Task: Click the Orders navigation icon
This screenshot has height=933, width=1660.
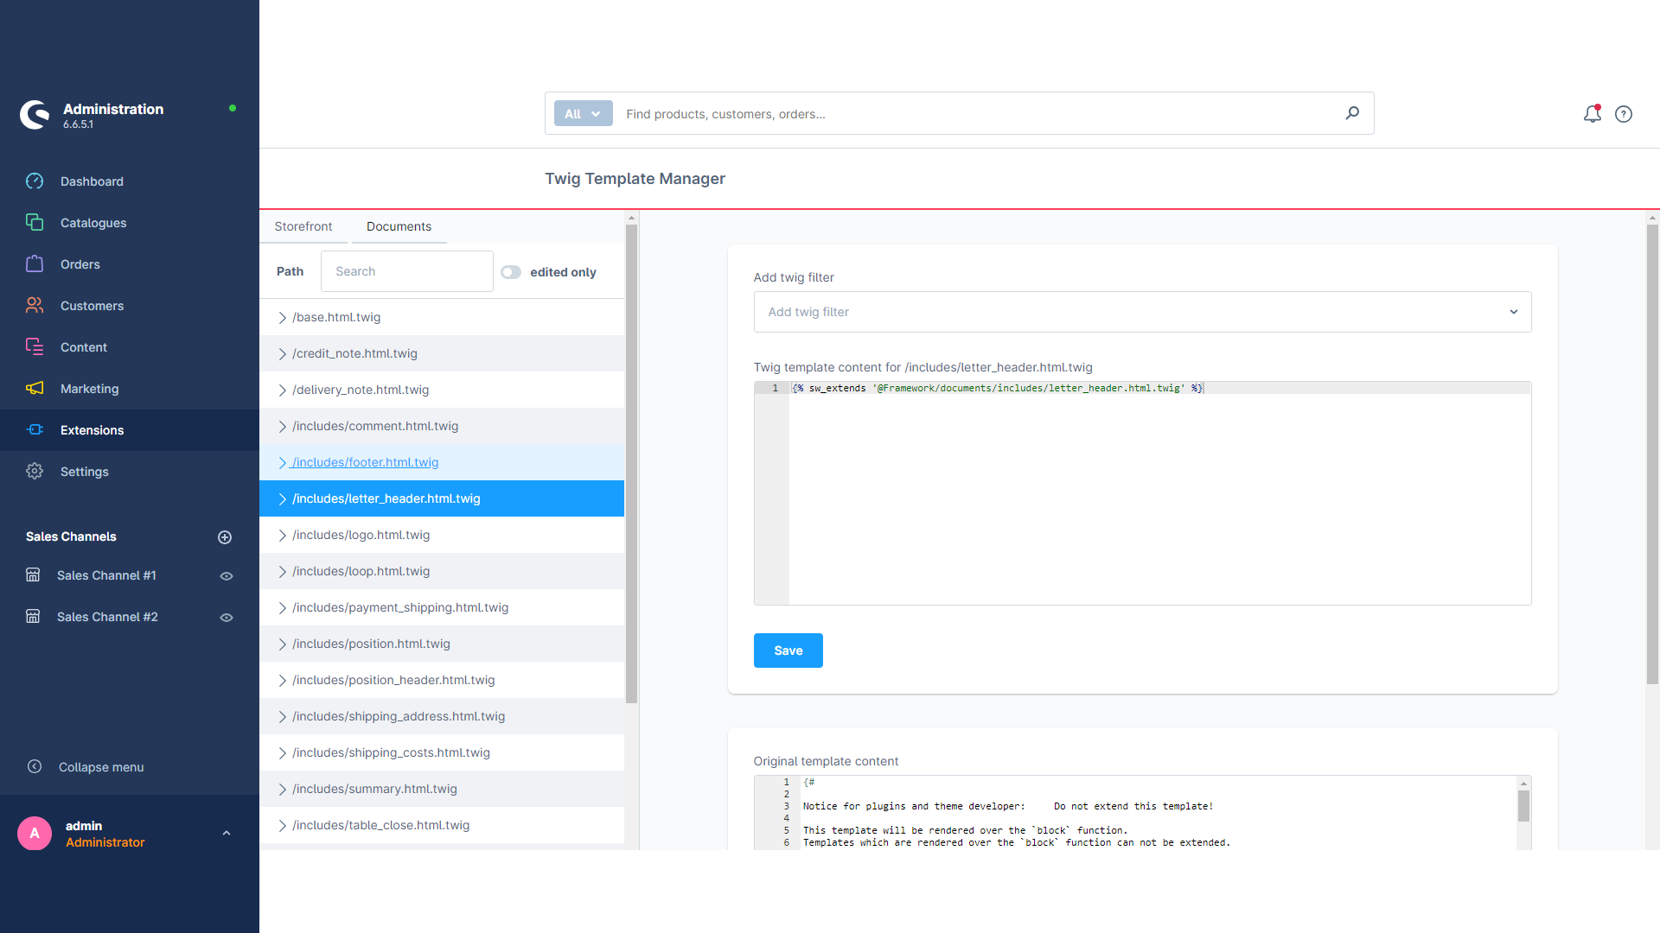Action: pyautogui.click(x=35, y=263)
